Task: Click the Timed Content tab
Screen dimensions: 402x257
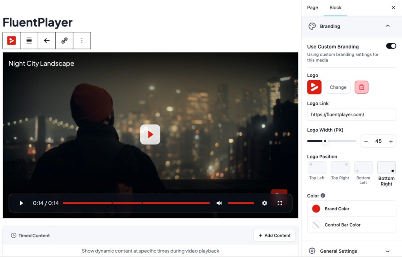Action: (30, 235)
